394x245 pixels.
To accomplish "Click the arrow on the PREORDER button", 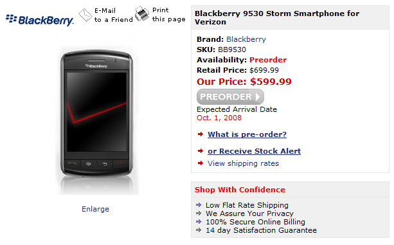I will coord(258,96).
